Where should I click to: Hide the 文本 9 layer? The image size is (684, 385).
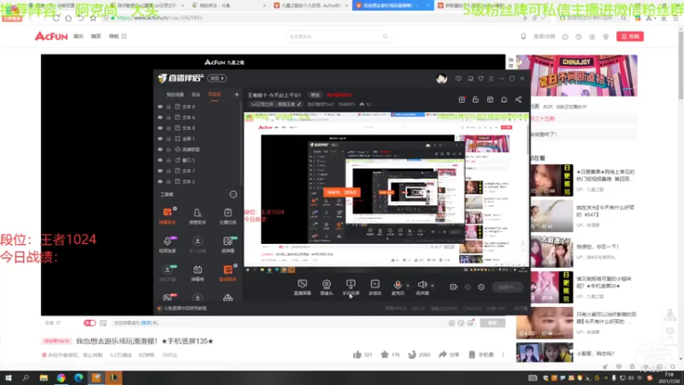tap(160, 106)
